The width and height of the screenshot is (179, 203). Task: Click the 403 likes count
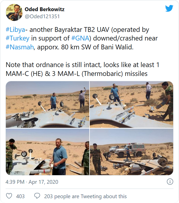coord(20,196)
